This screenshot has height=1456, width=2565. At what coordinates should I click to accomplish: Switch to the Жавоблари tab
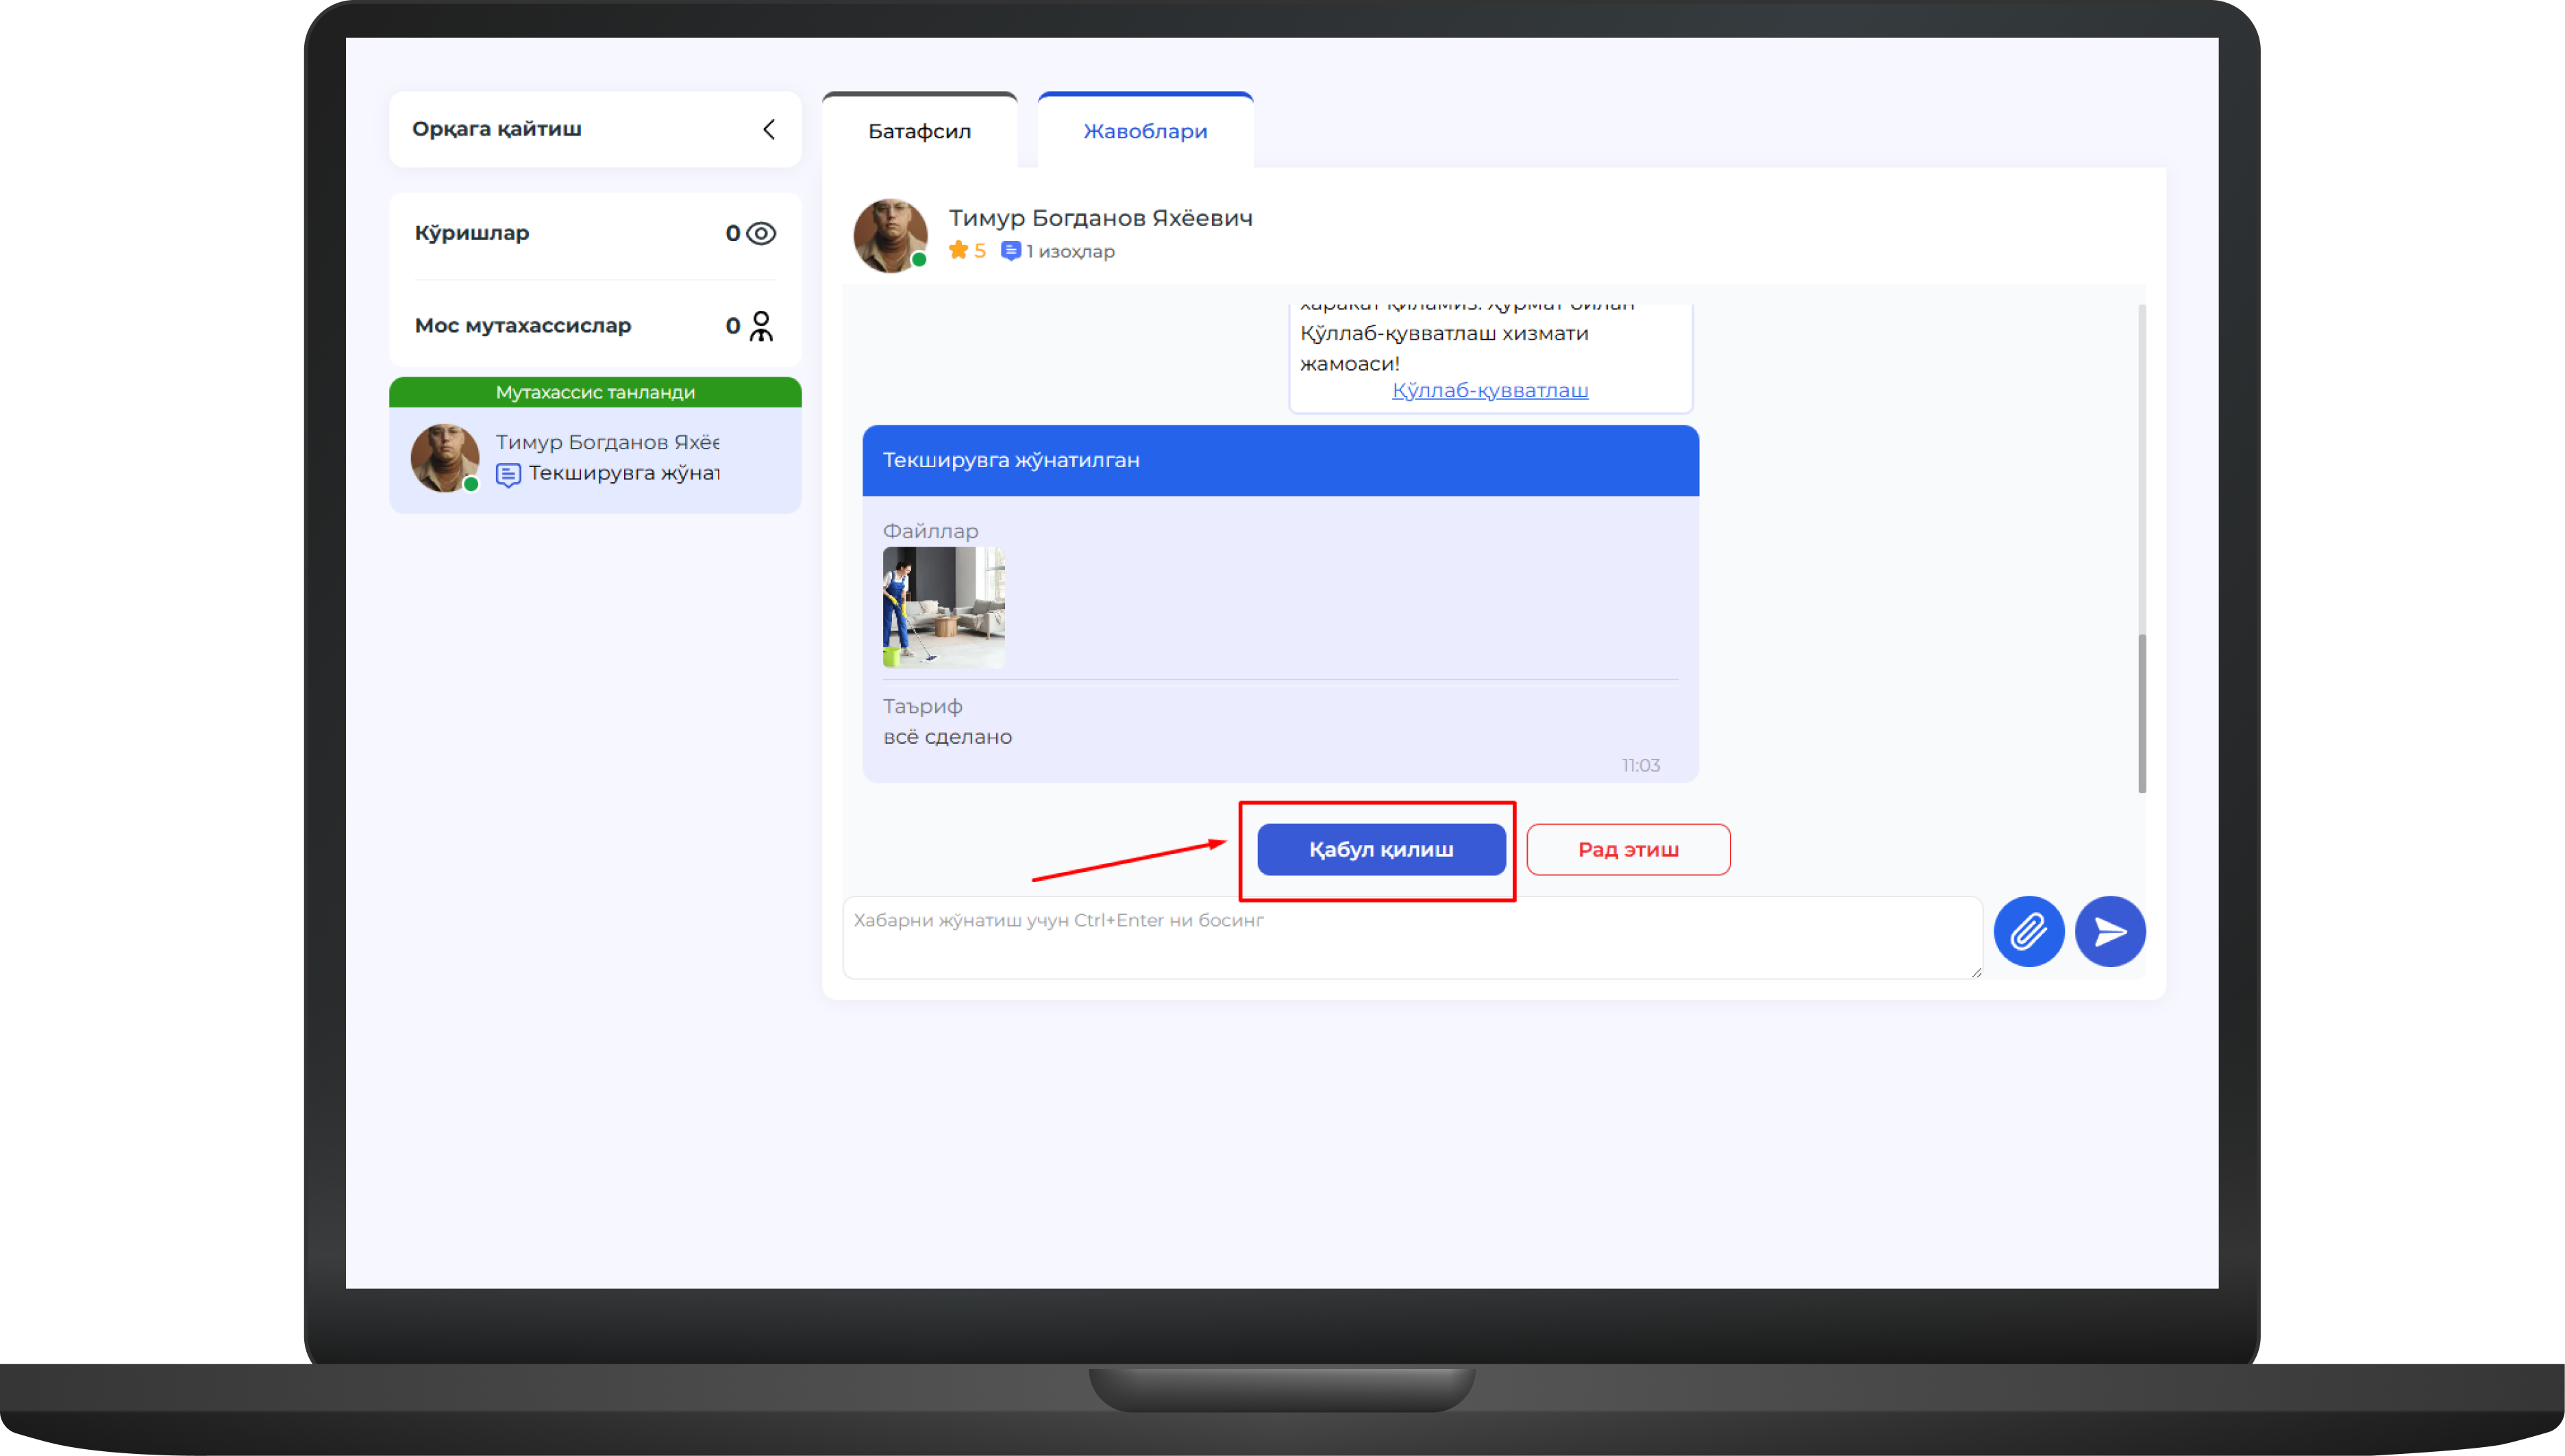coord(1144,131)
